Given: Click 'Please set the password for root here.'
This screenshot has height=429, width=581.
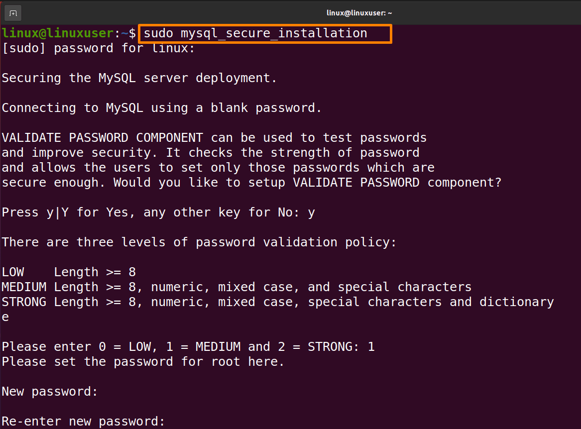Looking at the screenshot, I should click(143, 362).
